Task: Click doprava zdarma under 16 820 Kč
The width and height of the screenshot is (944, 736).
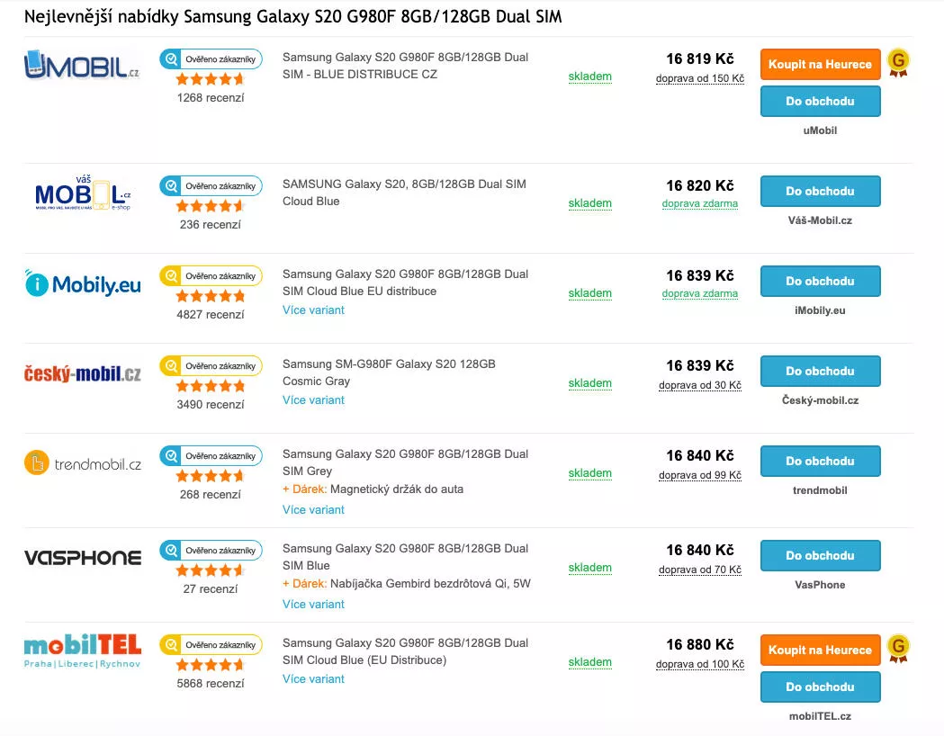Action: tap(699, 203)
